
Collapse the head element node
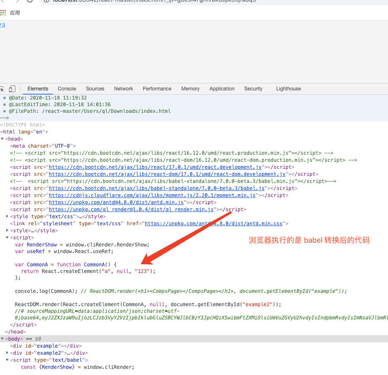click(3, 139)
